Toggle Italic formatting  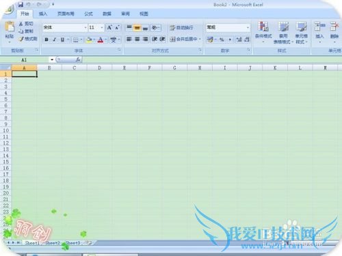(55, 40)
